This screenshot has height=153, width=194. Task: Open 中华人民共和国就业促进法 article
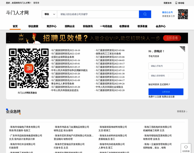[65, 90]
